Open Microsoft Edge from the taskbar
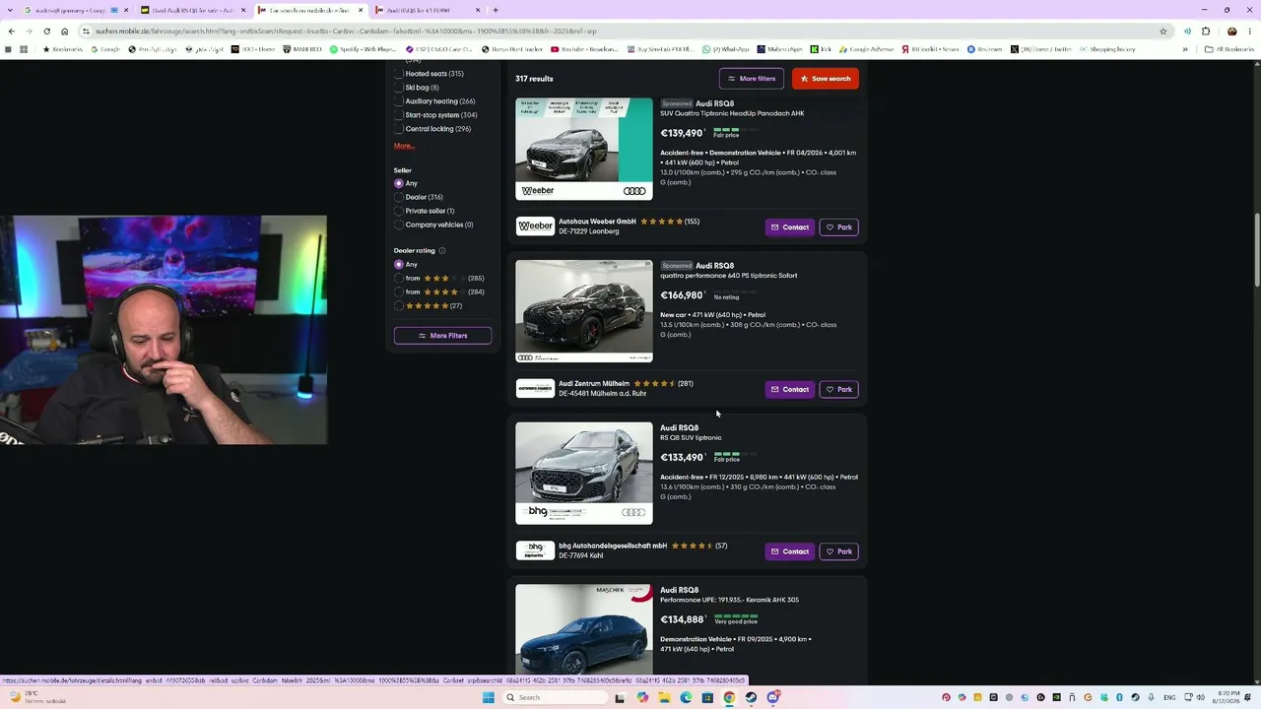This screenshot has height=709, width=1261. [x=686, y=698]
